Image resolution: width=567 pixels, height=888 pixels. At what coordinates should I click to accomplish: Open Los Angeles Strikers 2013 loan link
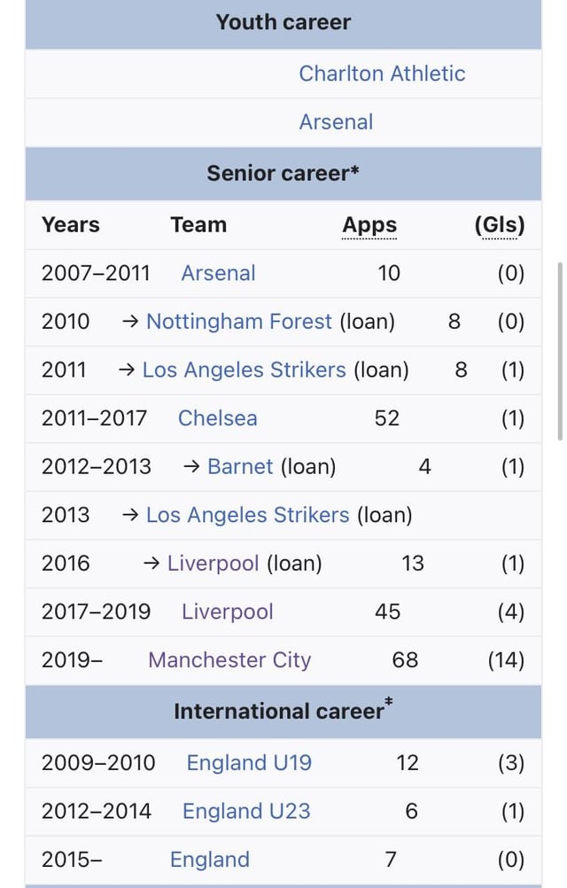[x=247, y=515]
